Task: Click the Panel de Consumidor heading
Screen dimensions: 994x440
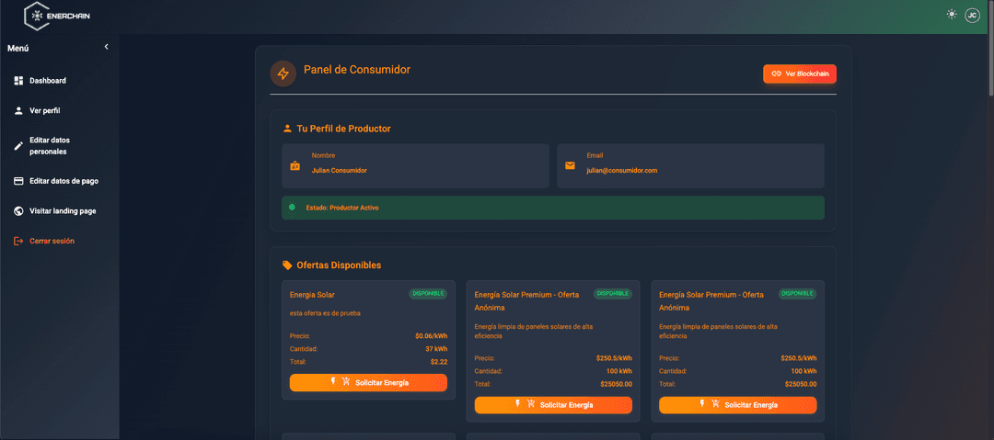Action: pos(357,70)
